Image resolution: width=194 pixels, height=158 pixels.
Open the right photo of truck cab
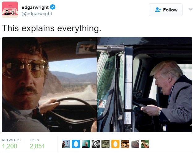(x=144, y=85)
